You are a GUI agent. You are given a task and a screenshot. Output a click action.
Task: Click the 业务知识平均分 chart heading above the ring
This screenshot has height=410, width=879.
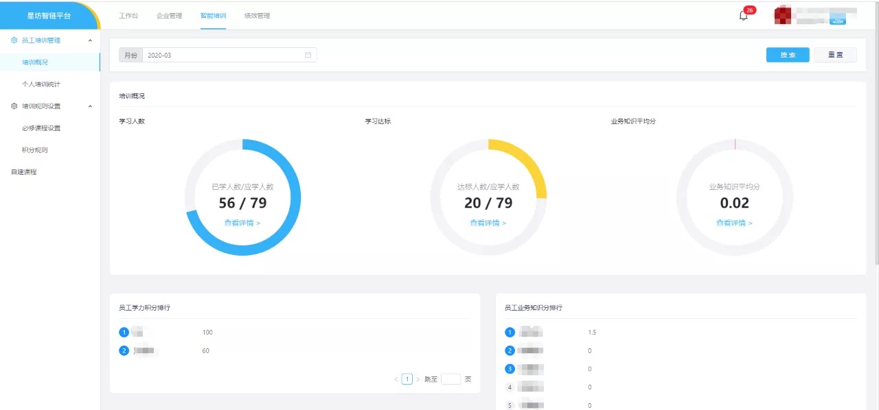pyautogui.click(x=633, y=121)
